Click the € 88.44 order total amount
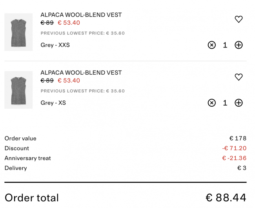The width and height of the screenshot is (255, 208). (x=226, y=198)
